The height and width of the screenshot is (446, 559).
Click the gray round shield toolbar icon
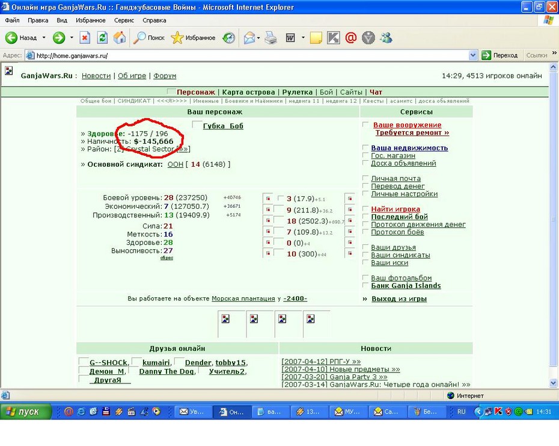coord(368,37)
